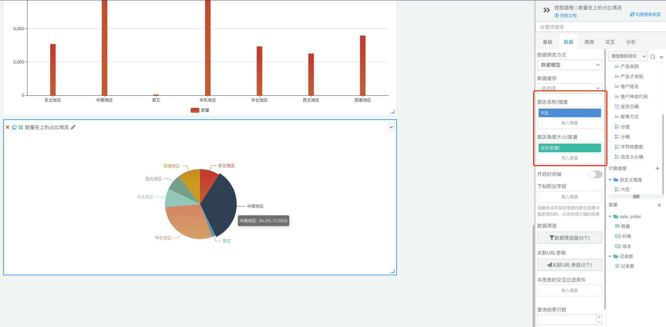Screen dimensions: 666x327
Task: Click the 字符转整数 field
Action: (629, 147)
